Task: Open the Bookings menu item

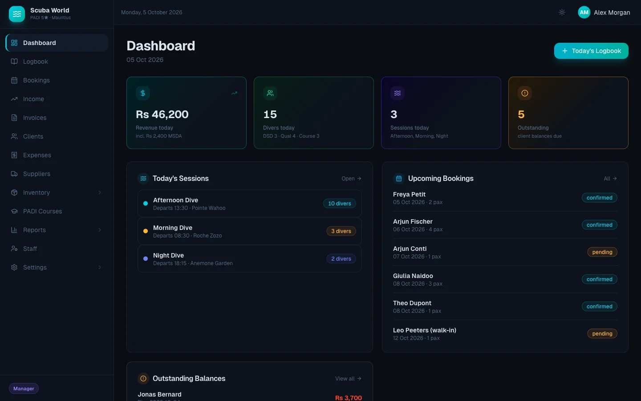Action: pyautogui.click(x=57, y=80)
